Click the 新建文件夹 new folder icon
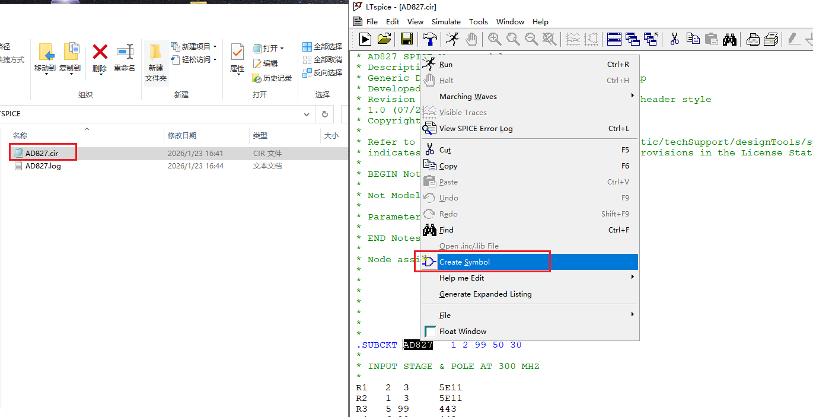This screenshot has height=417, width=813. tap(156, 62)
